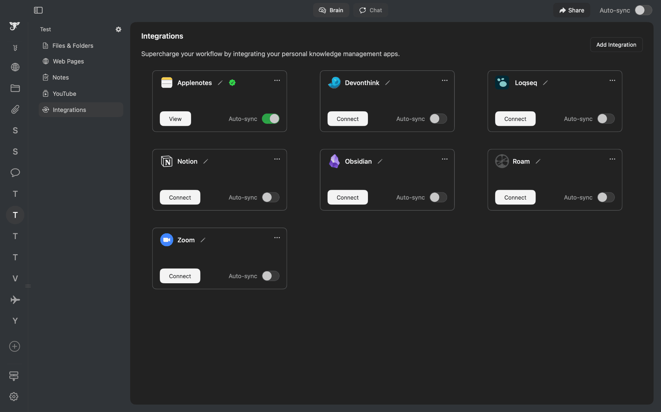Screen dimensions: 661x412
Task: Switch to the Chat tab
Action: click(x=371, y=10)
